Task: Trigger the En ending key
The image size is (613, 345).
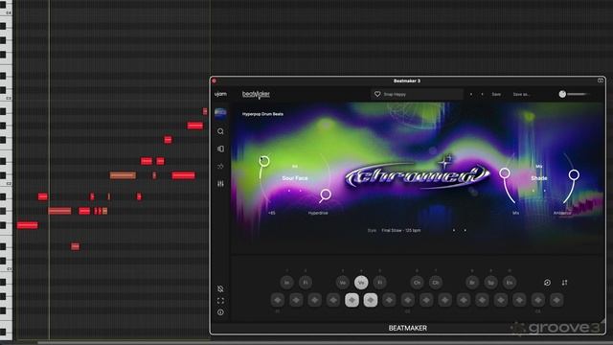Action: point(510,283)
